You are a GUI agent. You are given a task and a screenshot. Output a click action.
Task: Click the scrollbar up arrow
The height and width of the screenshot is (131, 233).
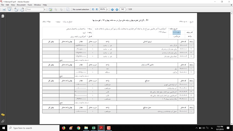(x=231, y=14)
